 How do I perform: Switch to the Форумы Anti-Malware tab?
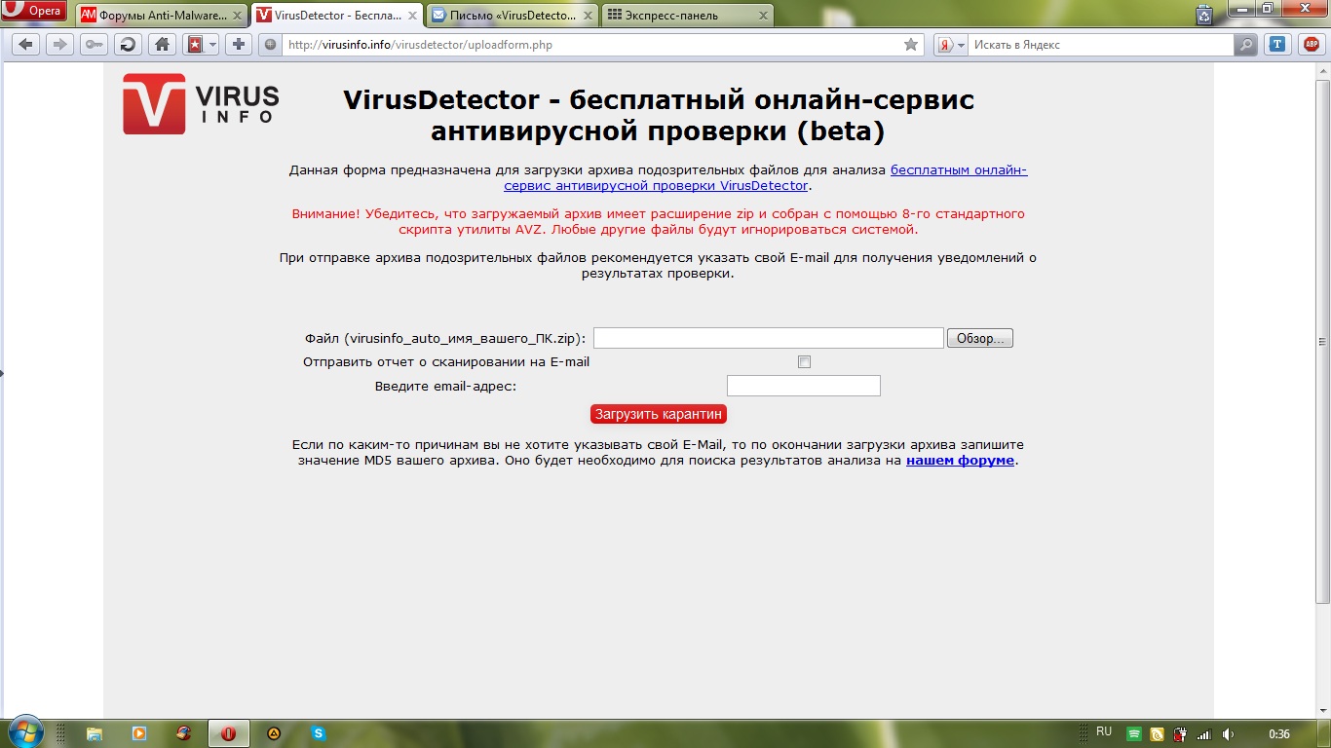tap(162, 16)
